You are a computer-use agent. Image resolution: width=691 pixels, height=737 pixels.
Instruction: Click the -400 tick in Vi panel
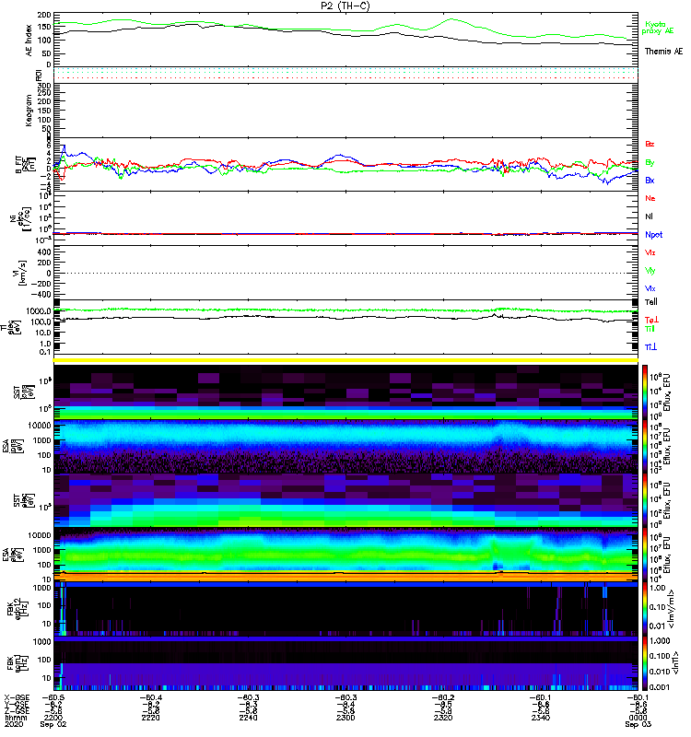click(41, 295)
